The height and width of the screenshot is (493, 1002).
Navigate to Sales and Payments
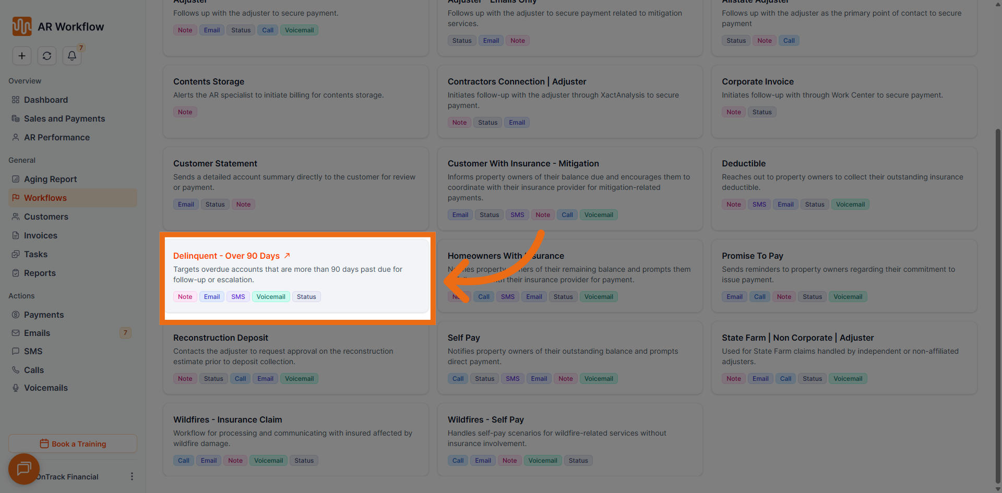tap(64, 118)
